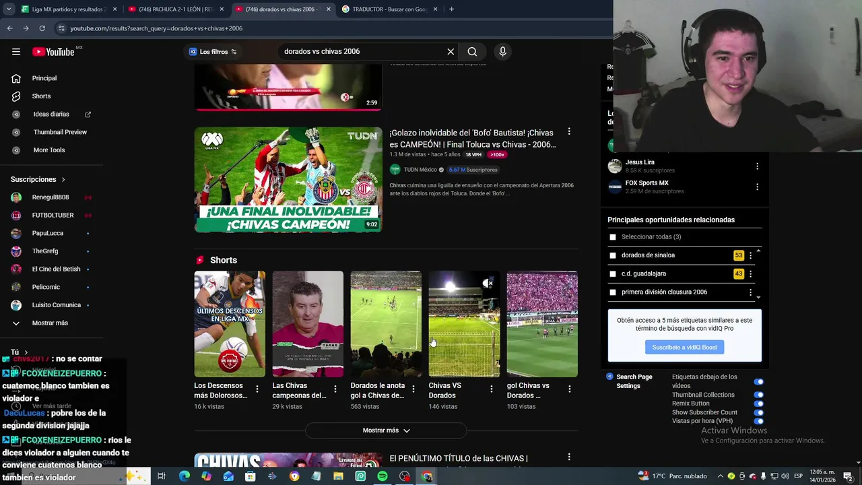The image size is (862, 485).
Task: Open options for 'Los Descensos más Dolorosos' short
Action: (257, 389)
